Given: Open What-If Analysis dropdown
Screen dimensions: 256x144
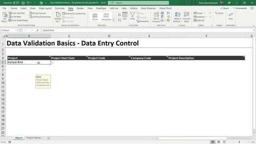Looking at the screenshot, I should (178, 17).
